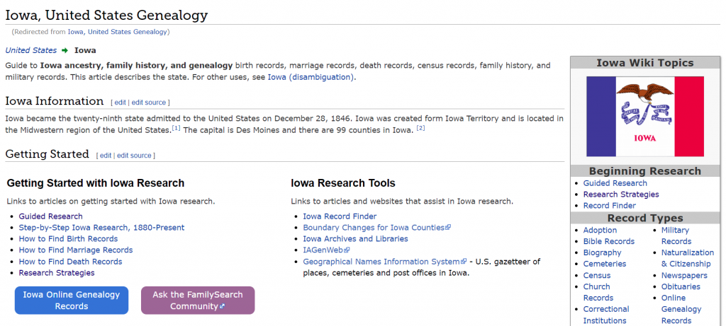Open the Iowa disambiguation link

[310, 77]
